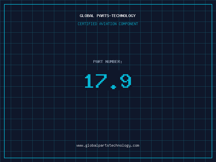Open the www.globalpartstechnology.com link
The image size is (216, 162).
(x=108, y=145)
